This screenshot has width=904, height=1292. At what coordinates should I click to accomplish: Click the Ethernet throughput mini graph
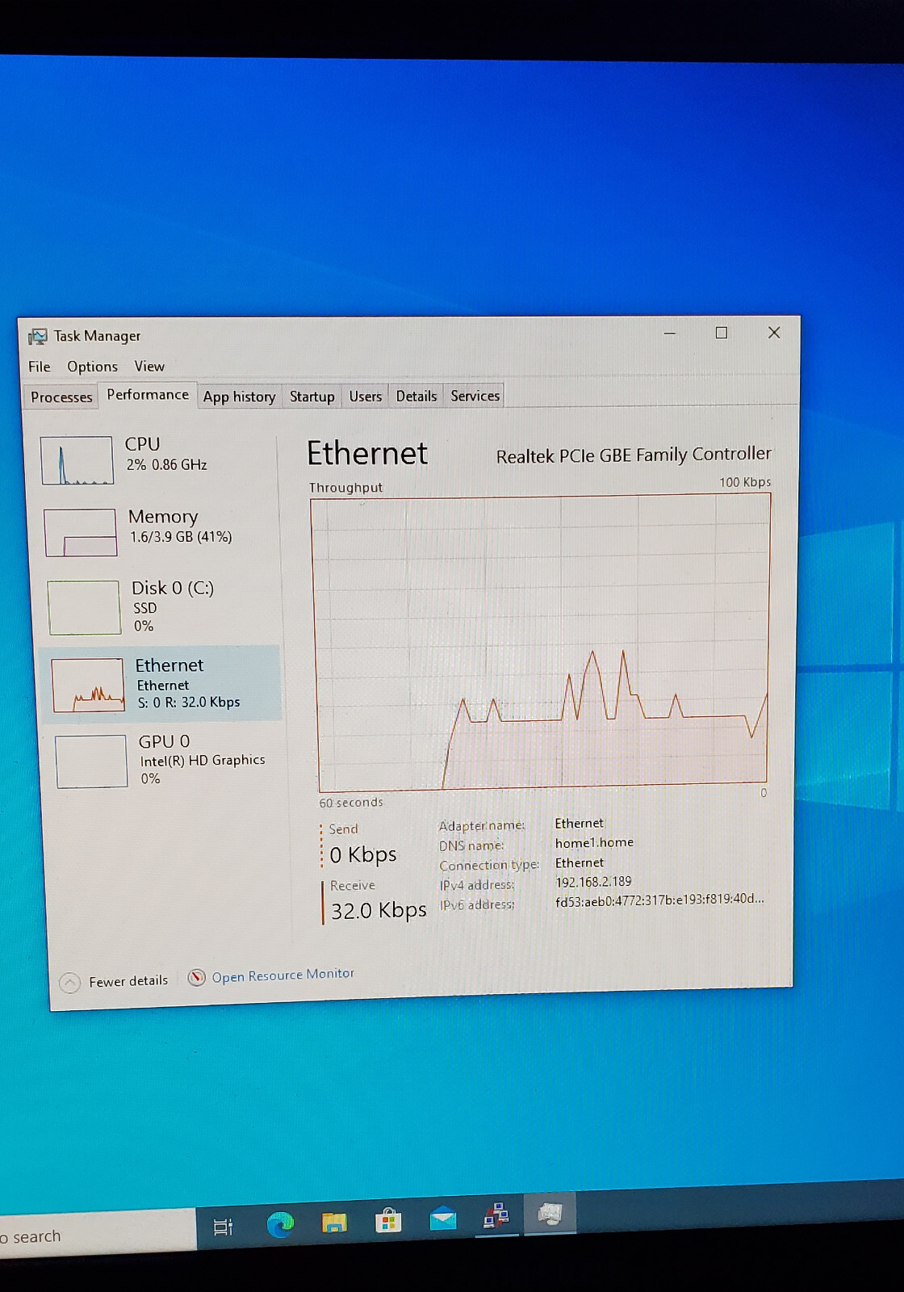tap(88, 685)
